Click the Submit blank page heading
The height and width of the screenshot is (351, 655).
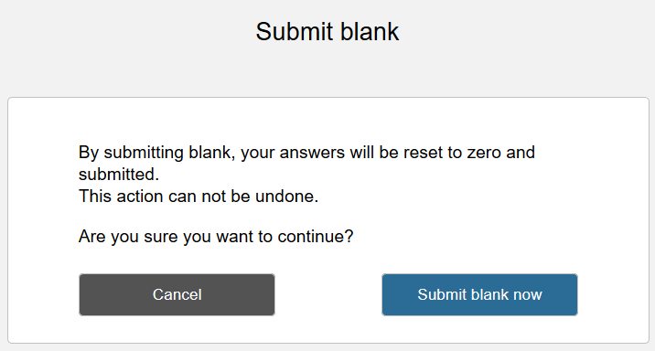[x=327, y=32]
